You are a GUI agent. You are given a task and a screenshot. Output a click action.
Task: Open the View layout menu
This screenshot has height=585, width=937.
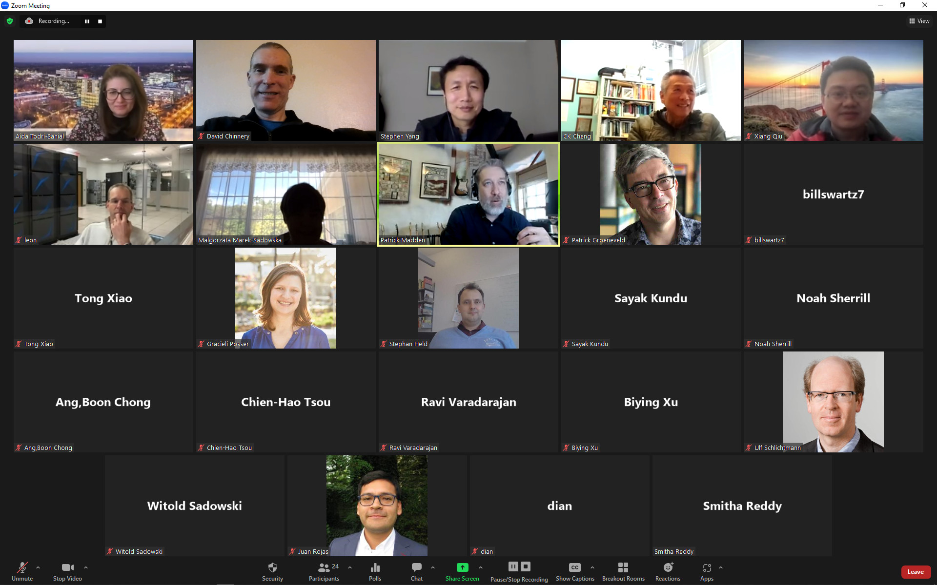(x=919, y=21)
